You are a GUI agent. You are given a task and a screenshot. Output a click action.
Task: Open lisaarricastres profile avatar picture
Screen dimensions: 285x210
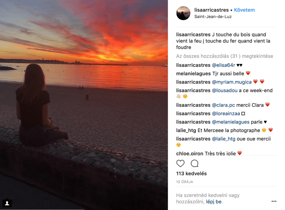[x=183, y=13]
